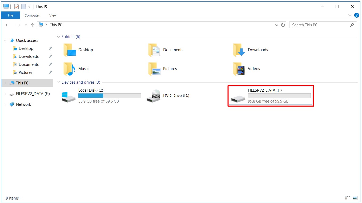This screenshot has height=203, width=362.
Task: Click the '99,8 GB free of 99,9 GB' text
Action: (x=268, y=101)
